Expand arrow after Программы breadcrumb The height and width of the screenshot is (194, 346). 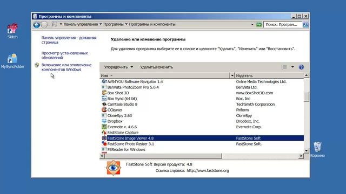(126, 24)
